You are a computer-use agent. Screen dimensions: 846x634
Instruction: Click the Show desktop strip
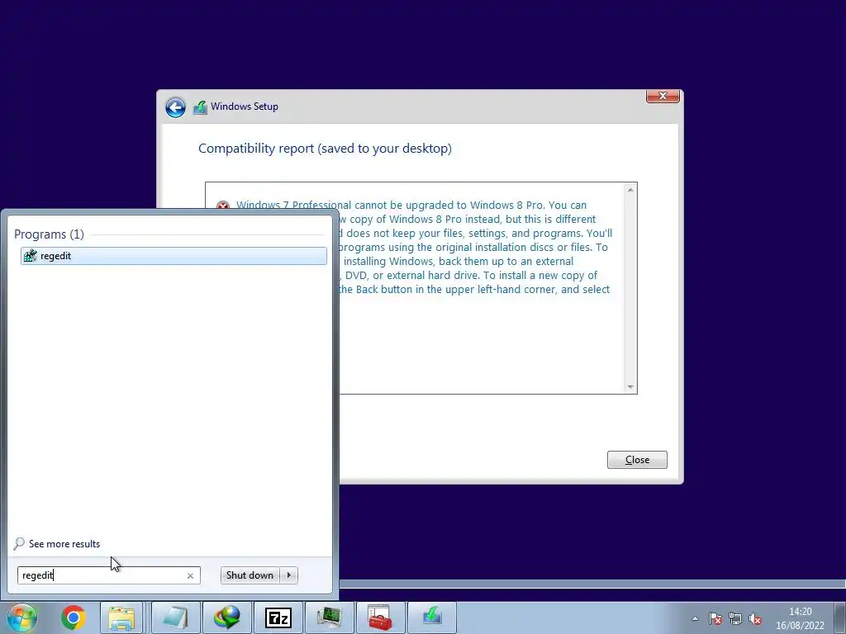840,617
